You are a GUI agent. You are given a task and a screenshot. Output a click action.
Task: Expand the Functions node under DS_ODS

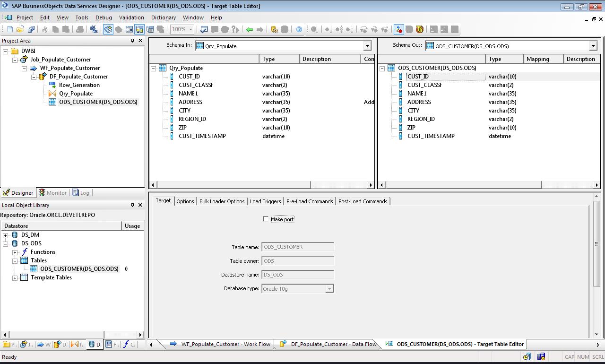[x=15, y=252]
